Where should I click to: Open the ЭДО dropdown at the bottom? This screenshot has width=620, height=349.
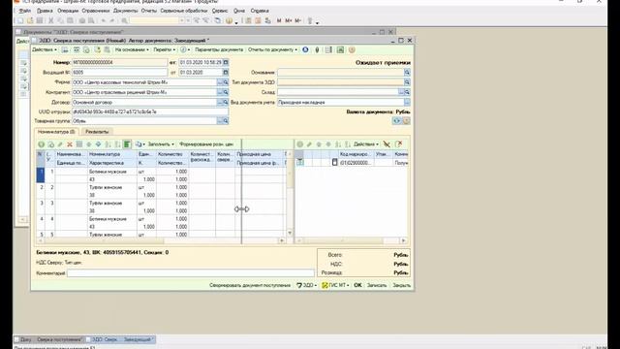[x=306, y=285]
